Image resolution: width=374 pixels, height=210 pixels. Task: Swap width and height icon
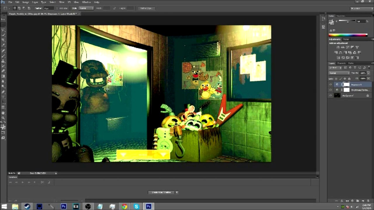[114, 8]
